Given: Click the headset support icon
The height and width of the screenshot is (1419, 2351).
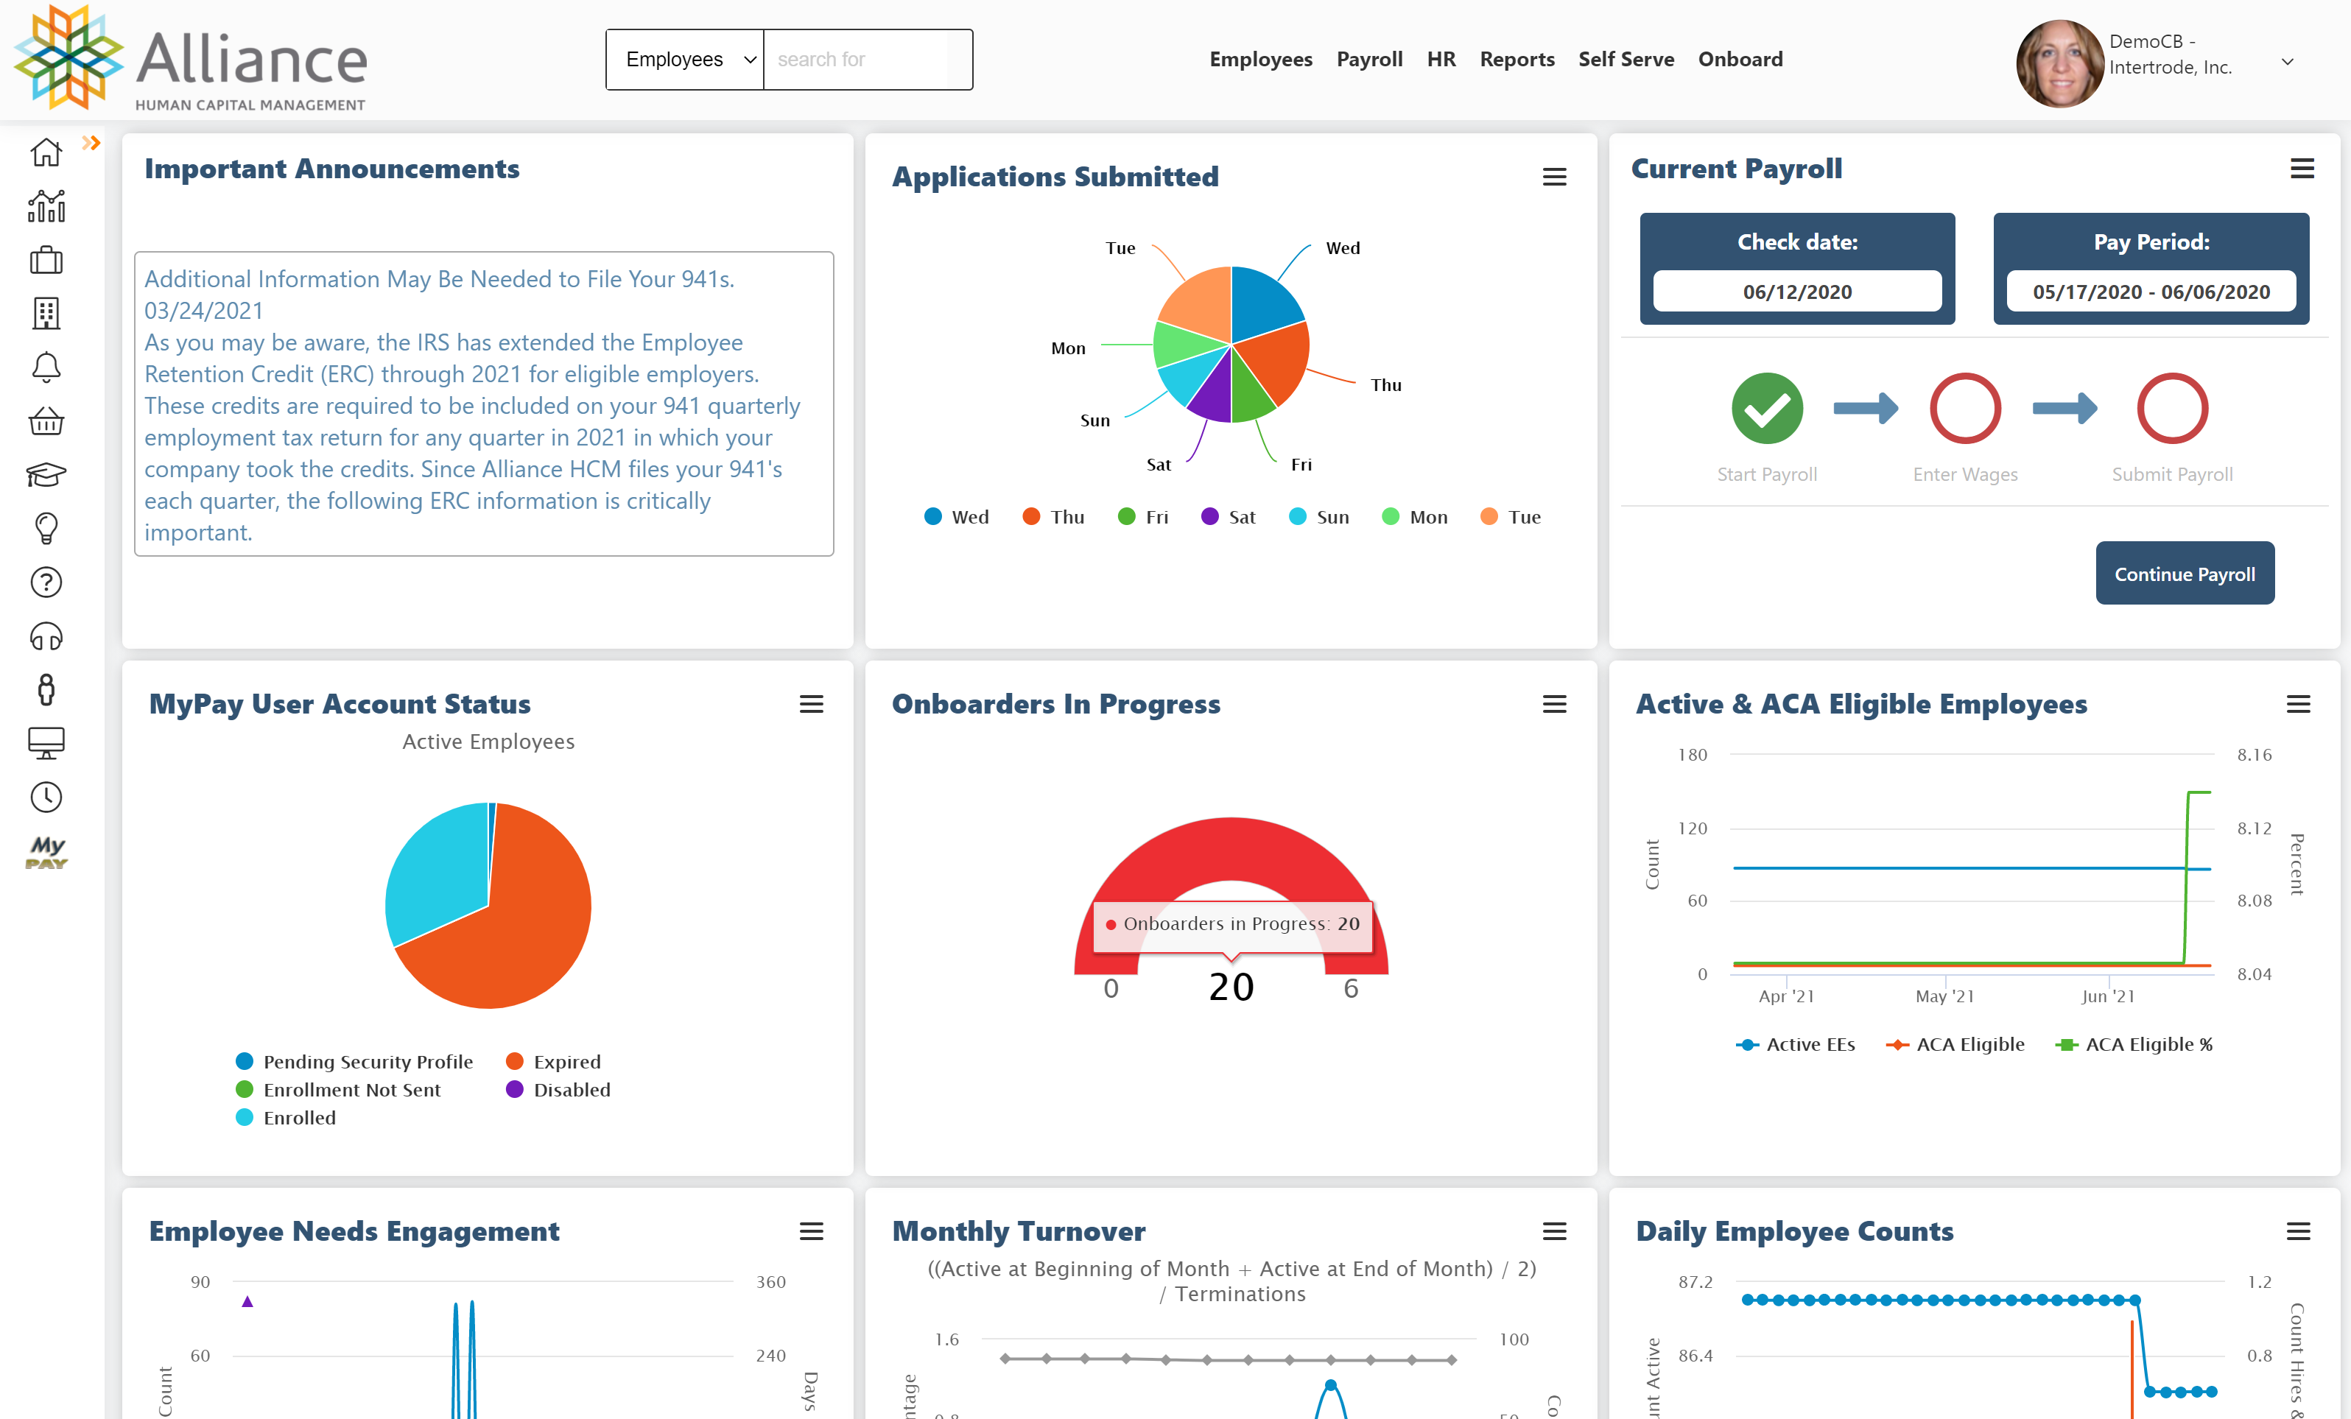Looking at the screenshot, I should [x=46, y=636].
